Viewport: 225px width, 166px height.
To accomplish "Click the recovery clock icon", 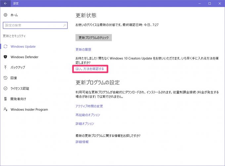I will point(5,78).
